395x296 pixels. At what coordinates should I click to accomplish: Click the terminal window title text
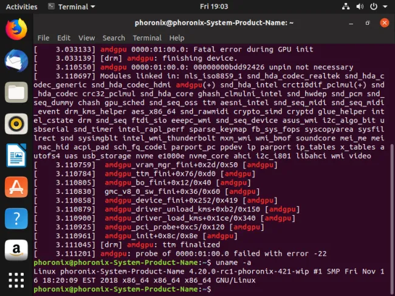214,23
